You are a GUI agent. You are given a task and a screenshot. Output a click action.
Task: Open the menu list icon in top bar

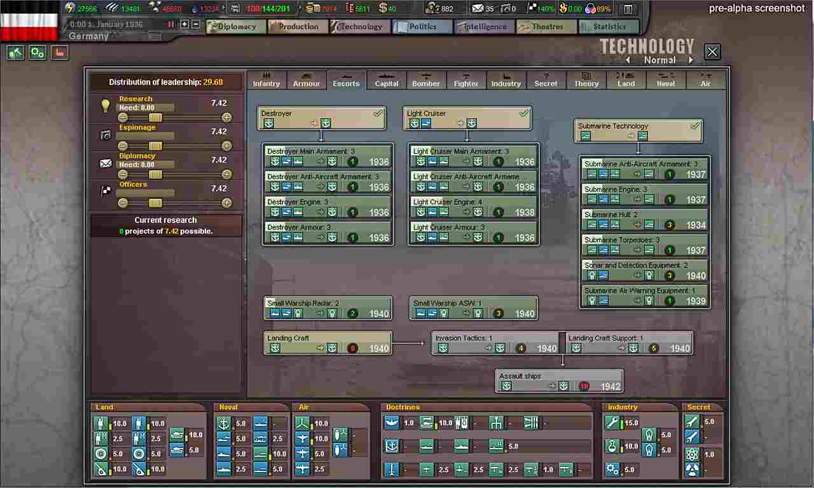point(628,9)
